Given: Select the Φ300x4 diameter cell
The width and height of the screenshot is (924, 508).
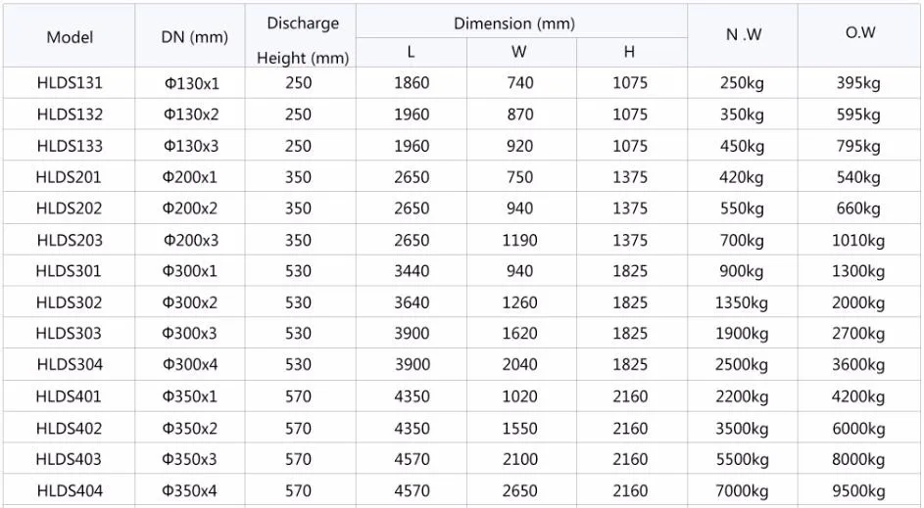Looking at the screenshot, I should [190, 364].
